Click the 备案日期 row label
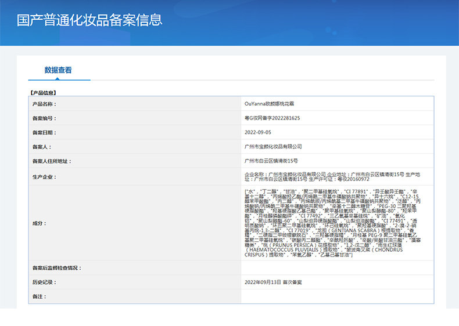This screenshot has height=326, width=459. coord(45,132)
